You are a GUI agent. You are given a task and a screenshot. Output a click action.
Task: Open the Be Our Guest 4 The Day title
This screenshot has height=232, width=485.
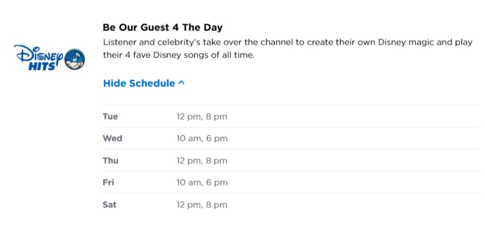coord(163,27)
